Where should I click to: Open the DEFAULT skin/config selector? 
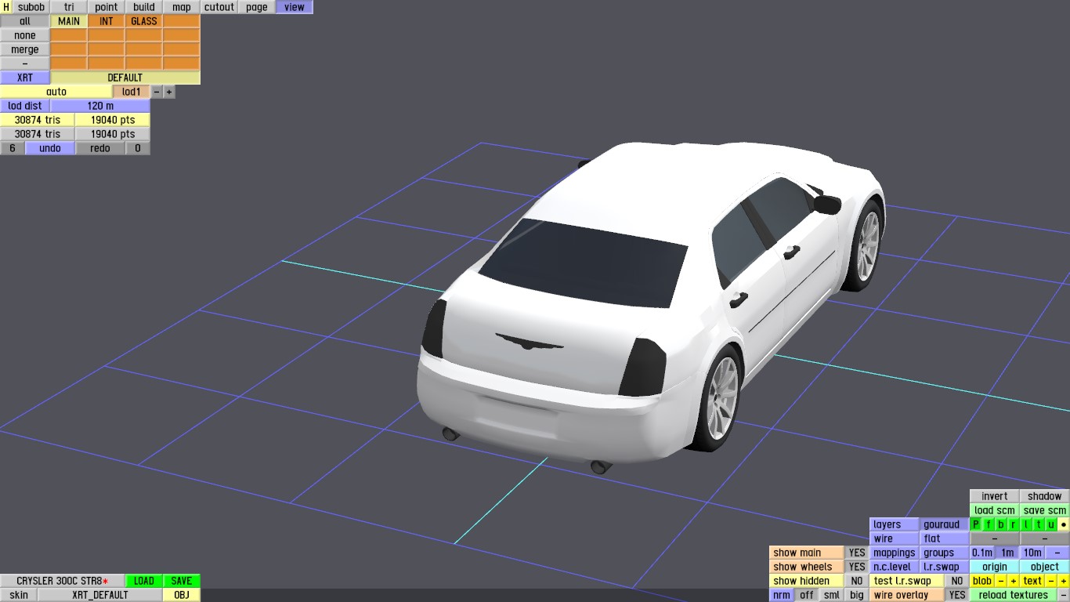(125, 78)
